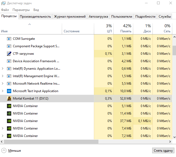Screen dimensions: 176x157
Task: Click the COM Surrogate process icon
Action: pyautogui.click(x=9, y=39)
